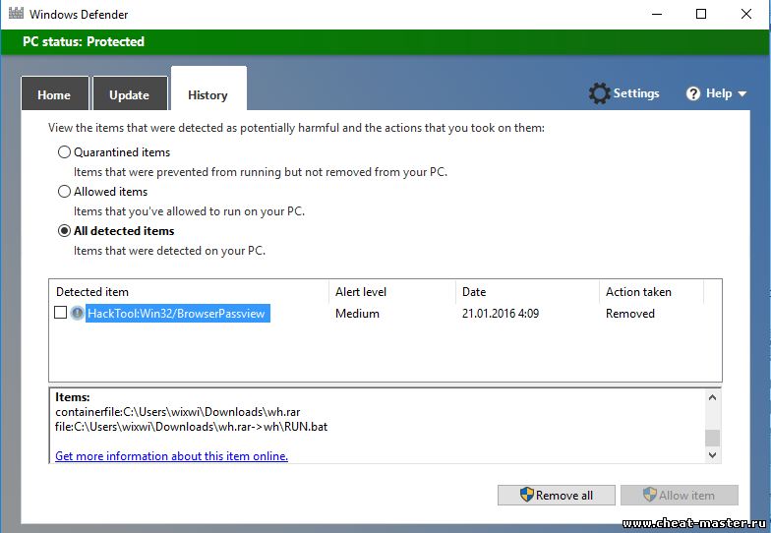Switch to the Home tab
The height and width of the screenshot is (533, 771).
click(55, 92)
